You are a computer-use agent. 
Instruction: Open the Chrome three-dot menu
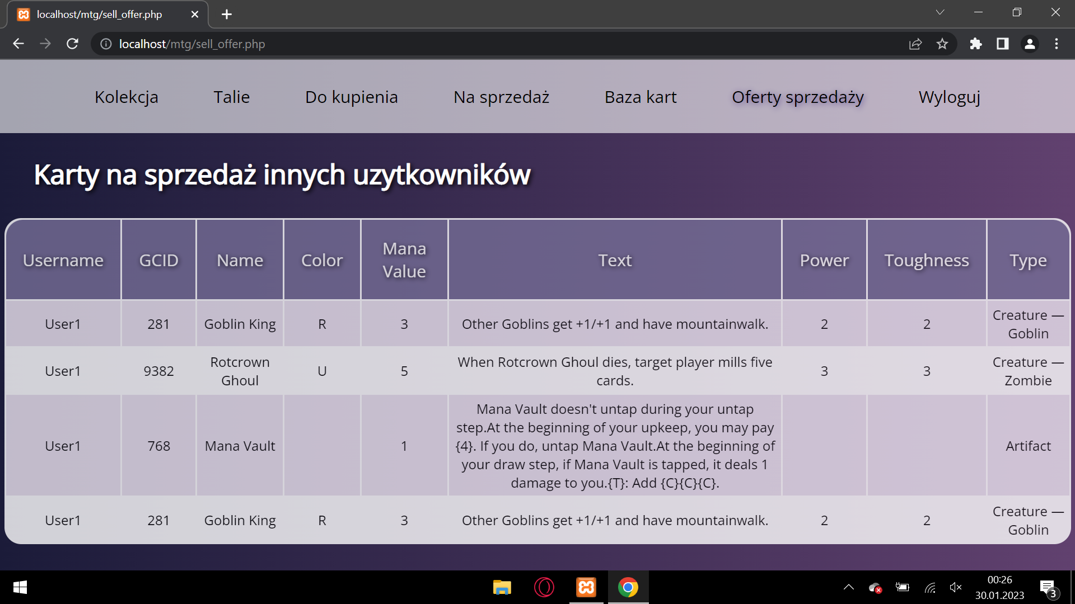click(1057, 44)
